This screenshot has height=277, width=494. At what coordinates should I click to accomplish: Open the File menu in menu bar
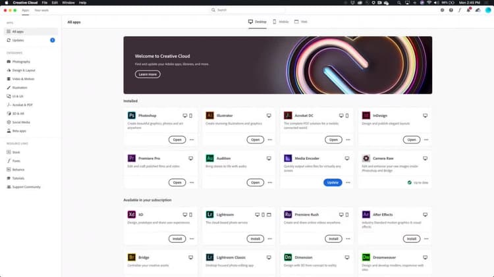[45, 3]
